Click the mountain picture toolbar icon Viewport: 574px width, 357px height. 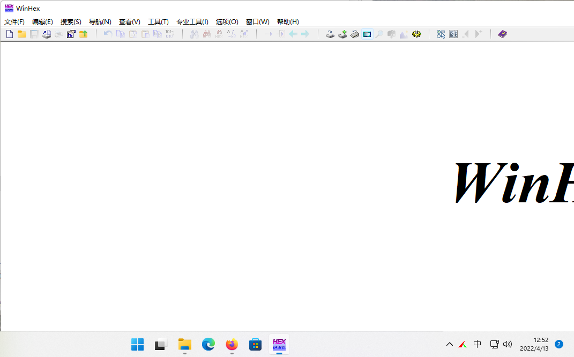[404, 34]
